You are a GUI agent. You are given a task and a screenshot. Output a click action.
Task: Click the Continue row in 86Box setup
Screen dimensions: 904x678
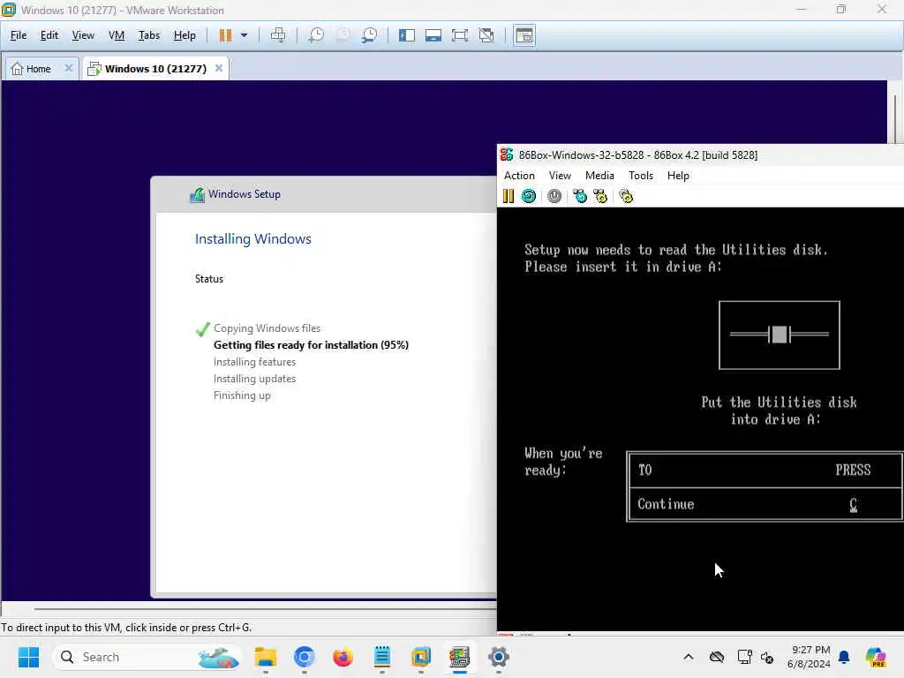(765, 504)
